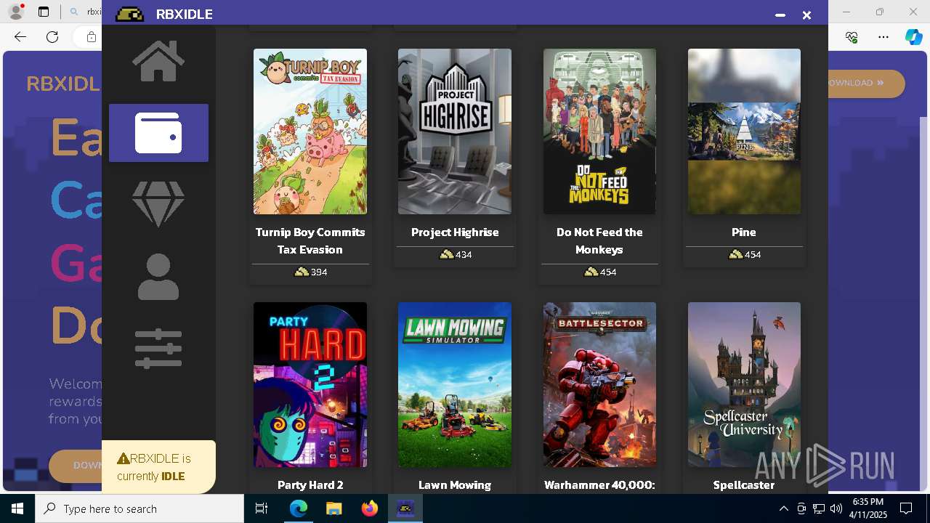
Task: Select the Project Highrise cover art
Action: pos(455,131)
